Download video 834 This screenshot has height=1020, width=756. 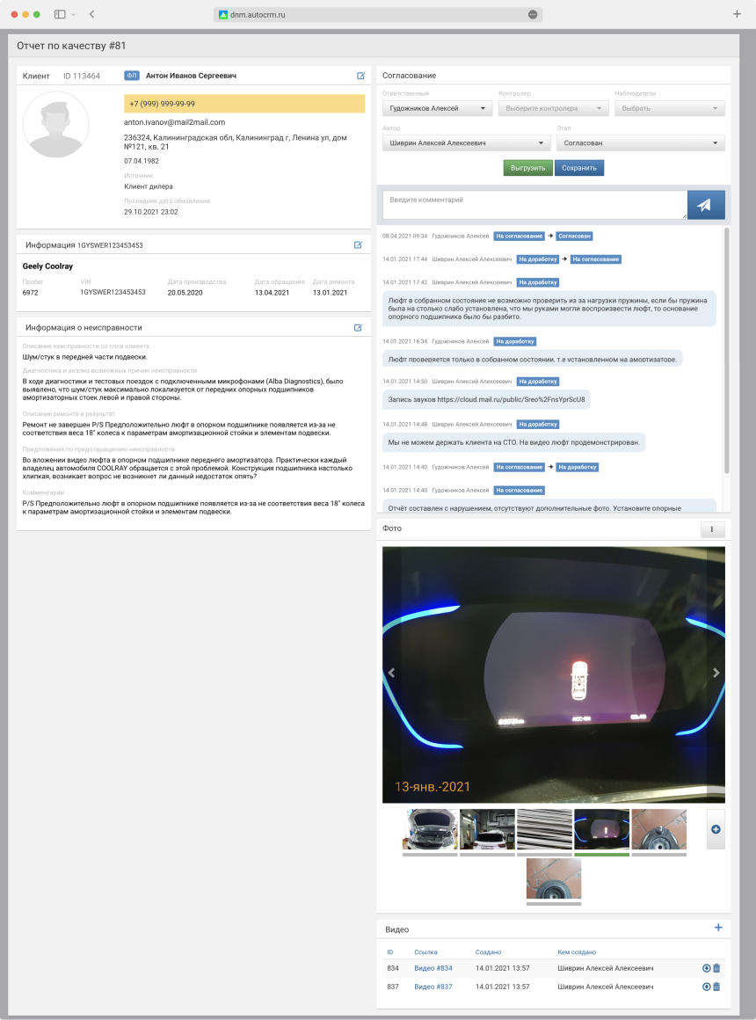click(x=706, y=968)
